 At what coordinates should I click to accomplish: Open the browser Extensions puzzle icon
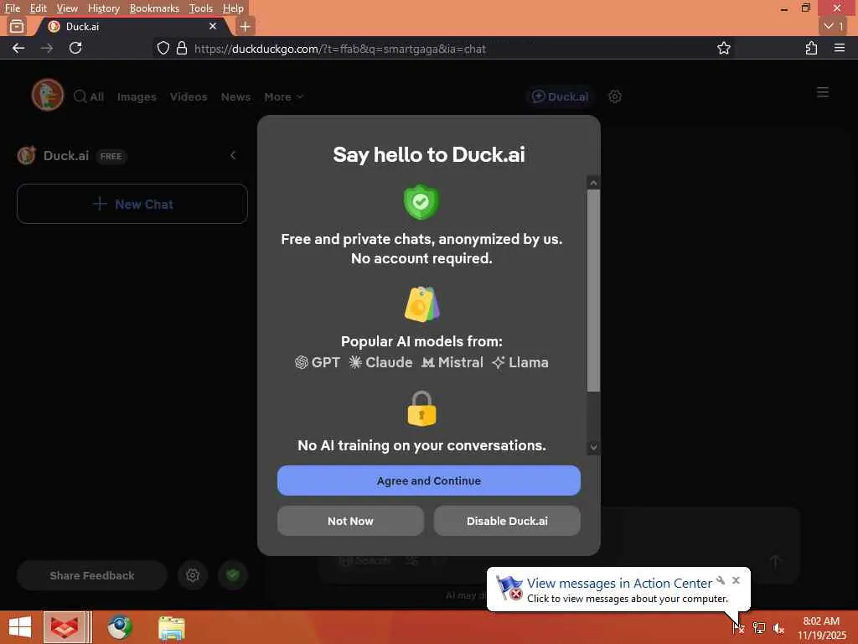coord(811,48)
